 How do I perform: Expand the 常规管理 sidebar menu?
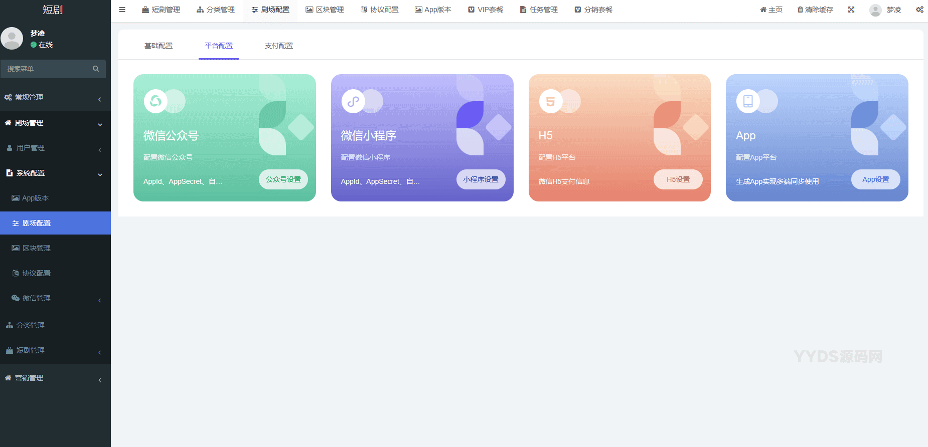pyautogui.click(x=55, y=97)
